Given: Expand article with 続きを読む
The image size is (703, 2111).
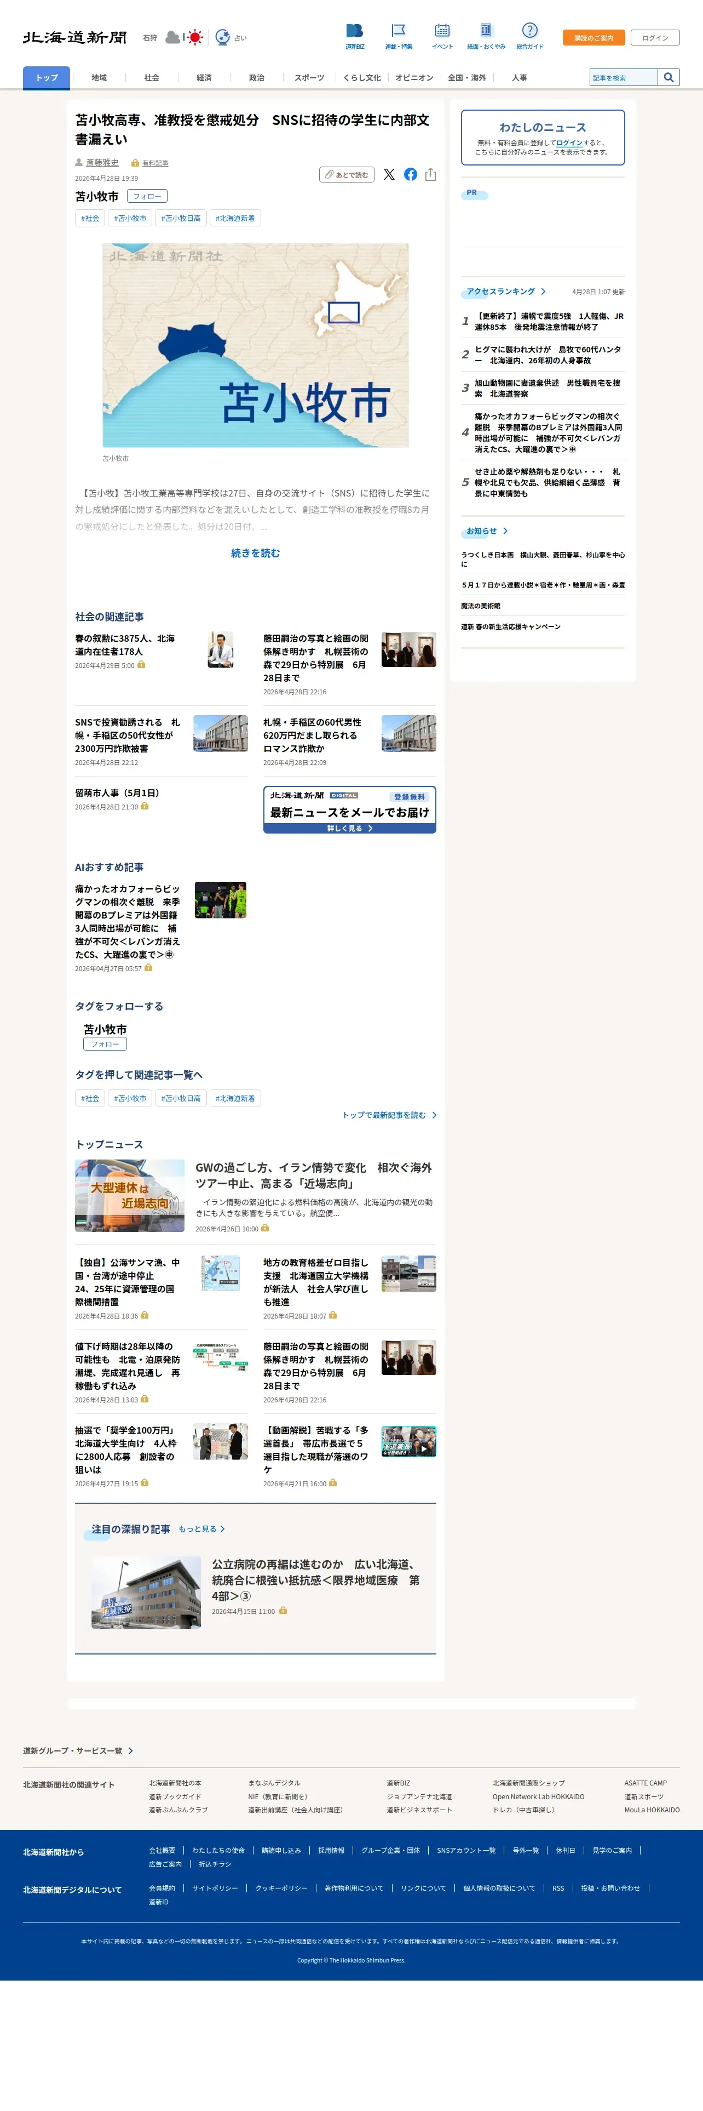Looking at the screenshot, I should [255, 553].
